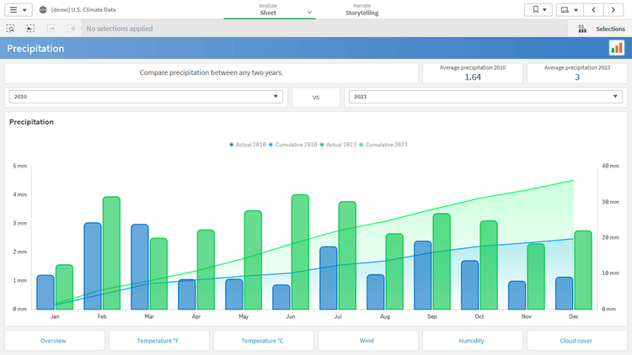Open the Selections tool panel

[x=602, y=29]
